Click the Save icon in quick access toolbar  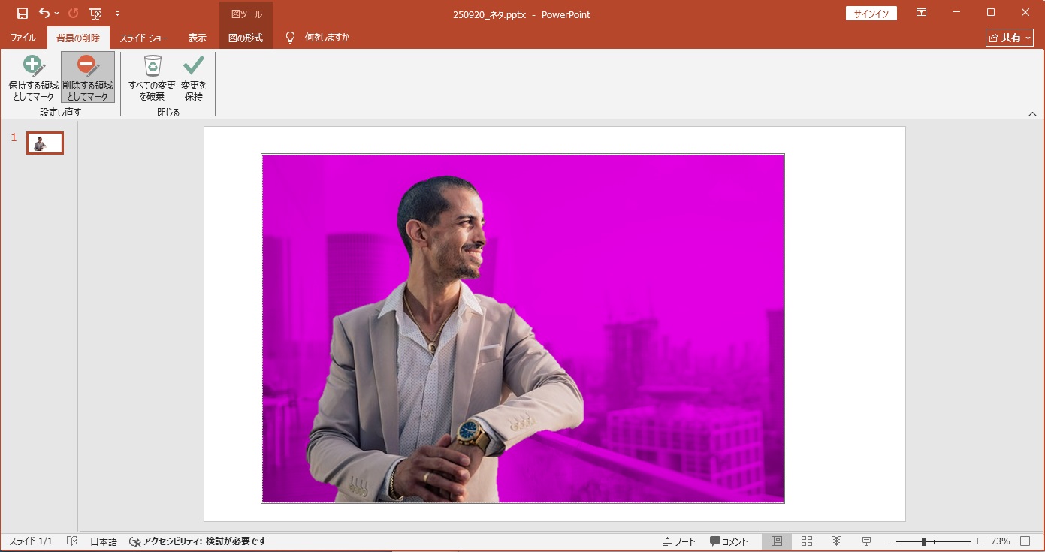pyautogui.click(x=23, y=14)
